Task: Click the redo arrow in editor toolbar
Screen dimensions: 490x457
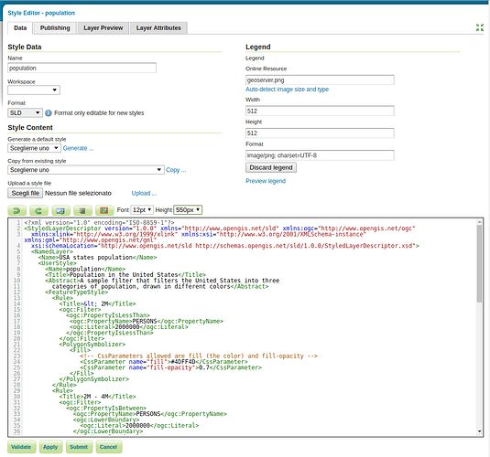Action: tap(38, 210)
